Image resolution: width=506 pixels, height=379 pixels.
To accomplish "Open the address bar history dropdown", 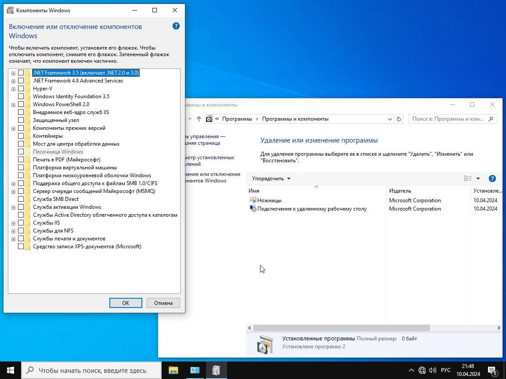I will [390, 119].
